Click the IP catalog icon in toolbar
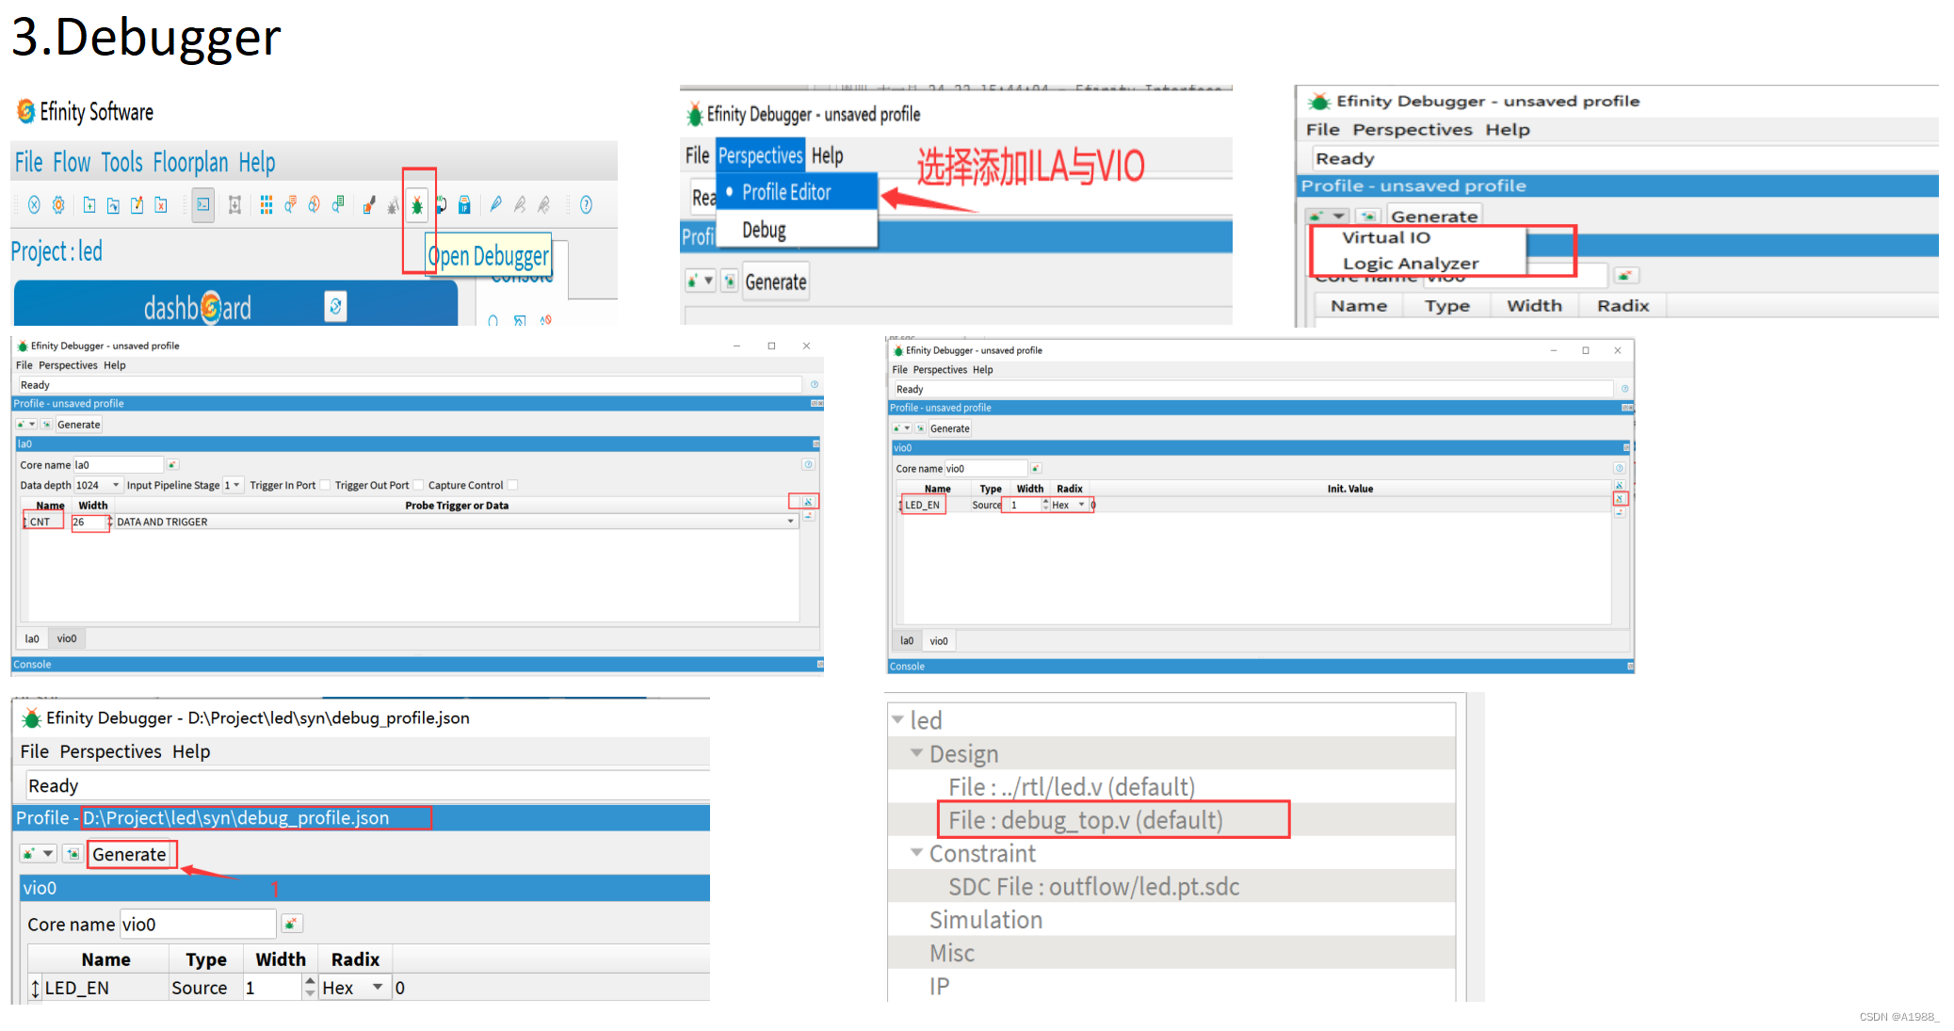 pyautogui.click(x=464, y=205)
